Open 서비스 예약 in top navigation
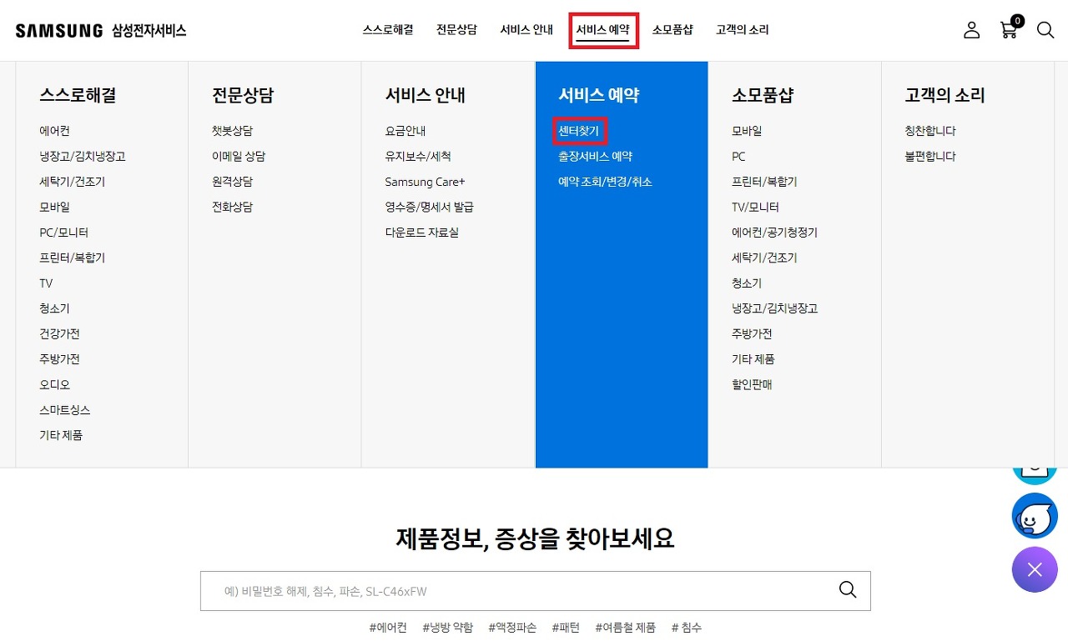This screenshot has height=641, width=1068. tap(602, 30)
